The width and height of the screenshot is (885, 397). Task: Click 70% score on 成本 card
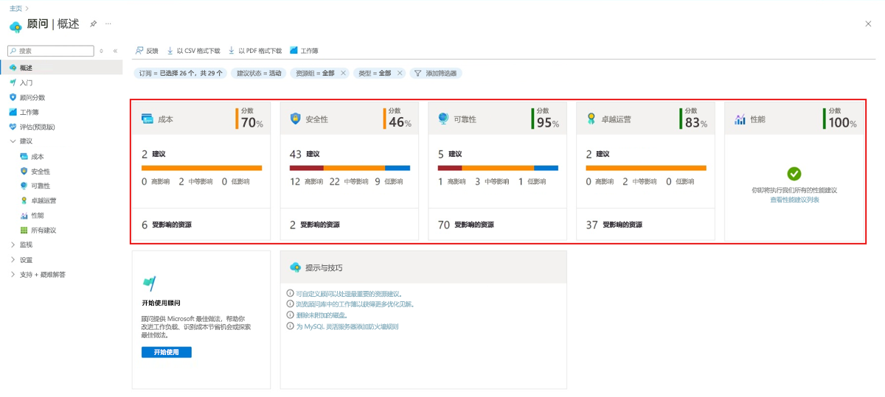point(252,123)
